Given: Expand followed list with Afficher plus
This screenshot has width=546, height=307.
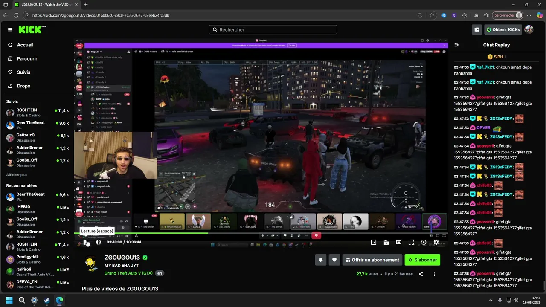Looking at the screenshot, I should (17, 175).
